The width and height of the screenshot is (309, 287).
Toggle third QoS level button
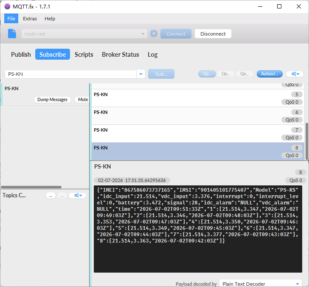[x=244, y=74]
